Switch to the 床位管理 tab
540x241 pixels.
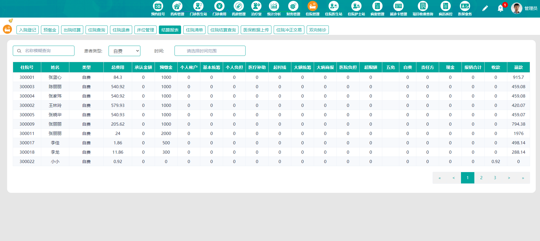146,30
